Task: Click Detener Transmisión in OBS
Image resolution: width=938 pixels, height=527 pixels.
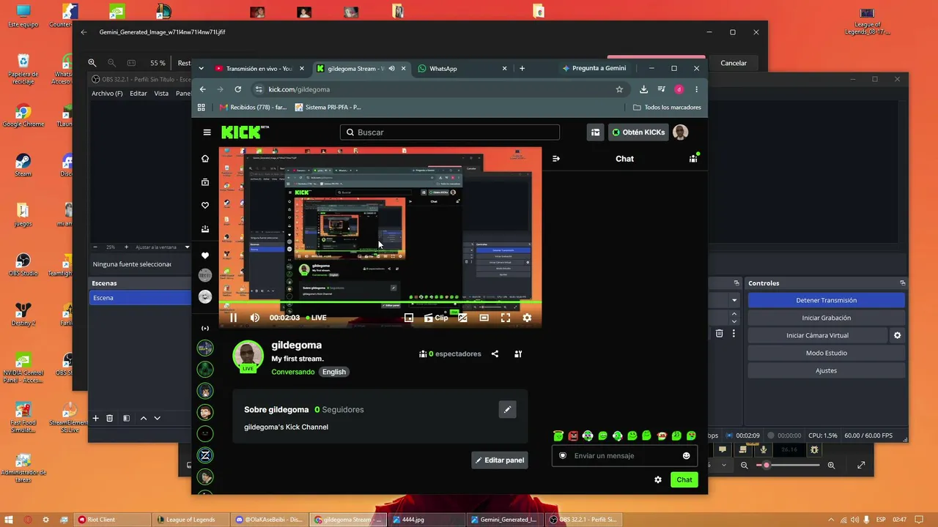Action: pyautogui.click(x=826, y=300)
